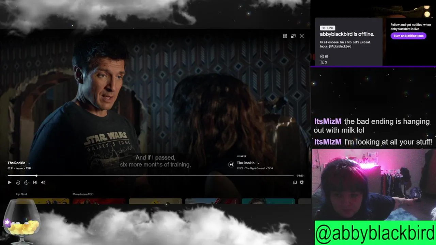Select the More from ABC tab

click(83, 194)
